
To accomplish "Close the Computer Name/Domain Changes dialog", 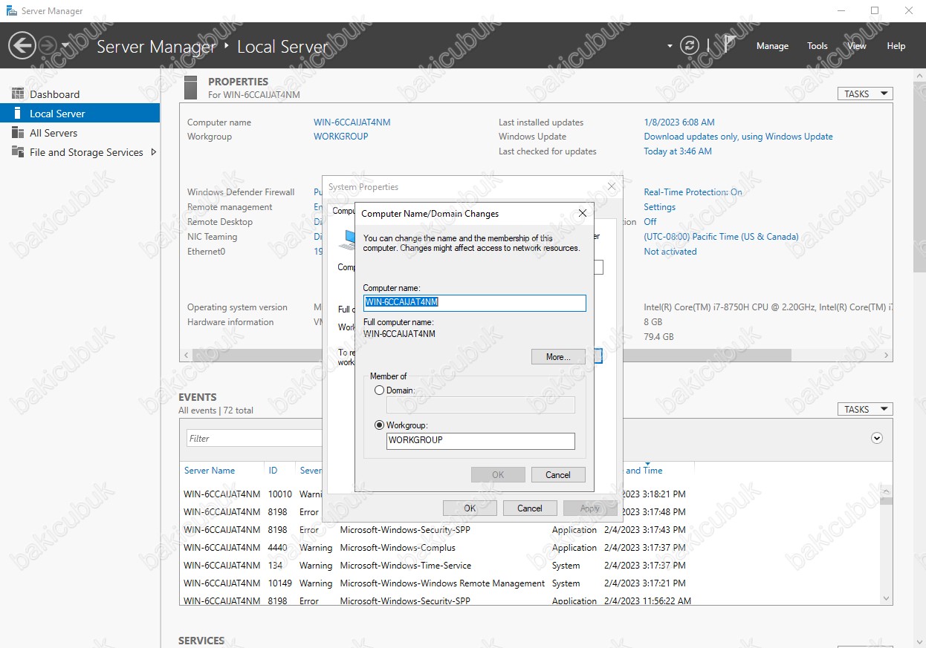I will click(x=583, y=213).
